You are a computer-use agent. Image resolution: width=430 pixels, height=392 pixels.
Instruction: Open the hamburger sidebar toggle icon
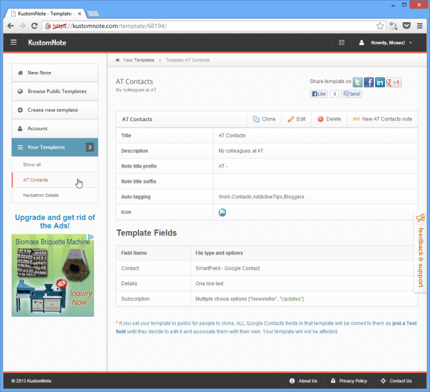pos(14,43)
